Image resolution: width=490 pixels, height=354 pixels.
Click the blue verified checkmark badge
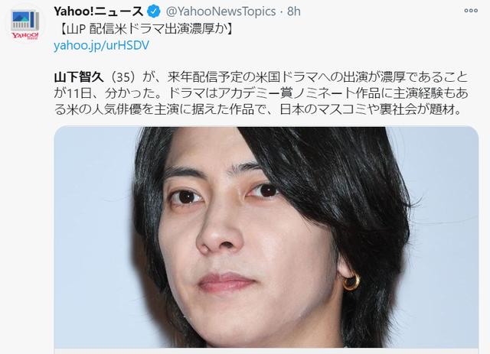(153, 12)
